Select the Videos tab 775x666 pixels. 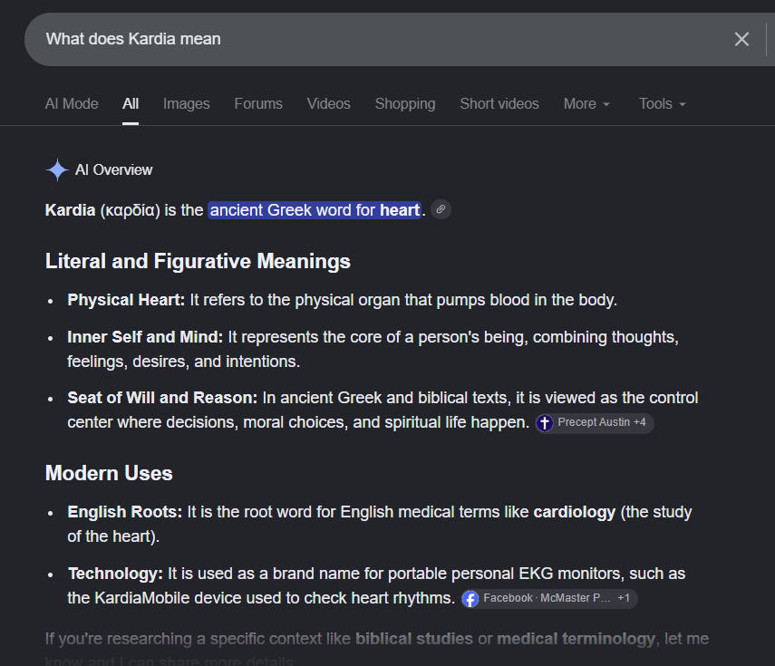coord(328,104)
